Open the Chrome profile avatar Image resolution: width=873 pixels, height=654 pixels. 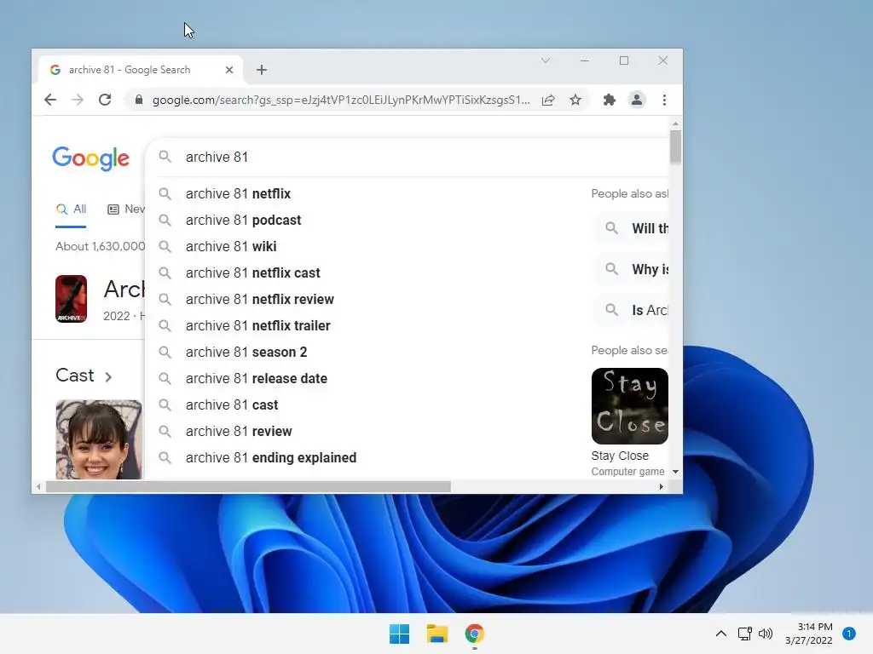point(636,100)
